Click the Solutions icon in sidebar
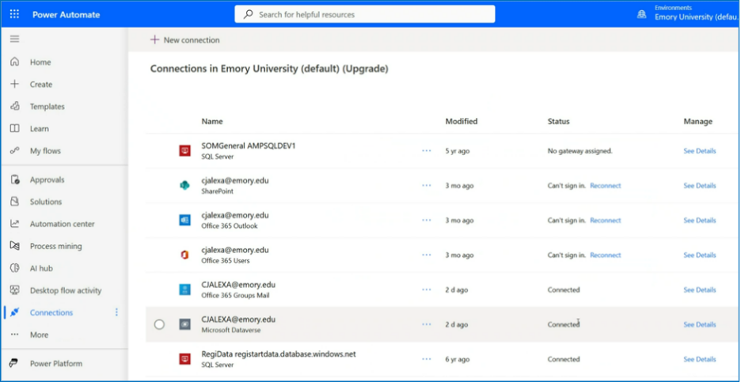 pyautogui.click(x=15, y=202)
